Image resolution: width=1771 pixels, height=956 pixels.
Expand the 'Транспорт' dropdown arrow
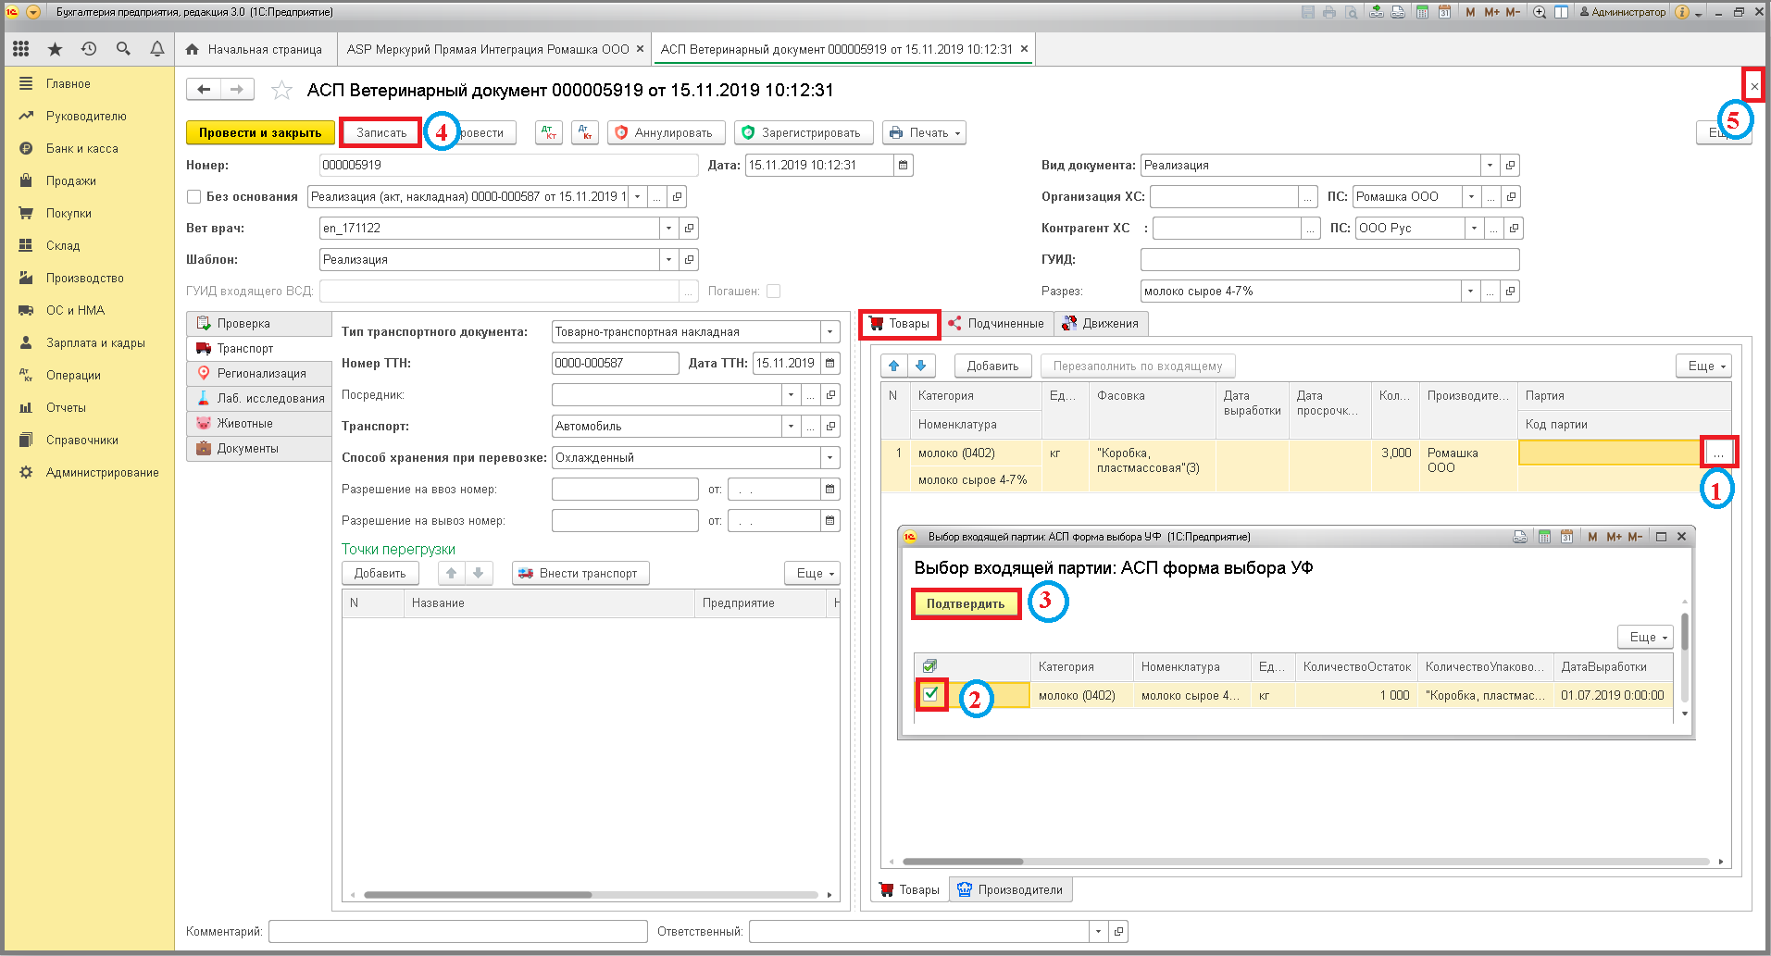point(791,426)
